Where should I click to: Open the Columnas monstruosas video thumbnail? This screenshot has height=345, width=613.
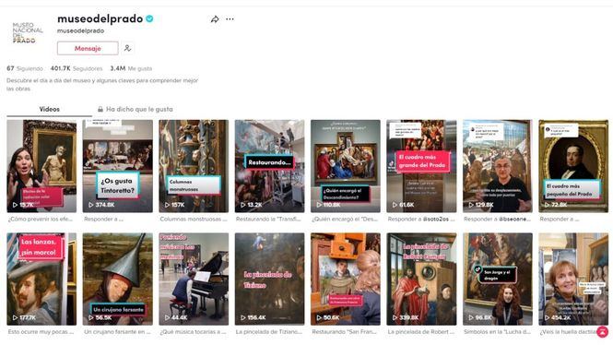pos(194,166)
